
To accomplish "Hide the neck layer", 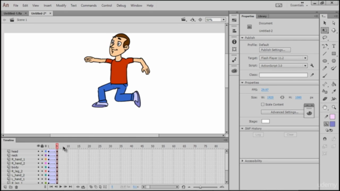I will point(38,155).
